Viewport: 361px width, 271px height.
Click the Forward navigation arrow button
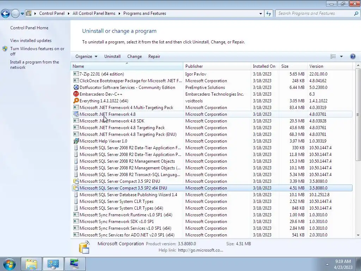(15, 14)
